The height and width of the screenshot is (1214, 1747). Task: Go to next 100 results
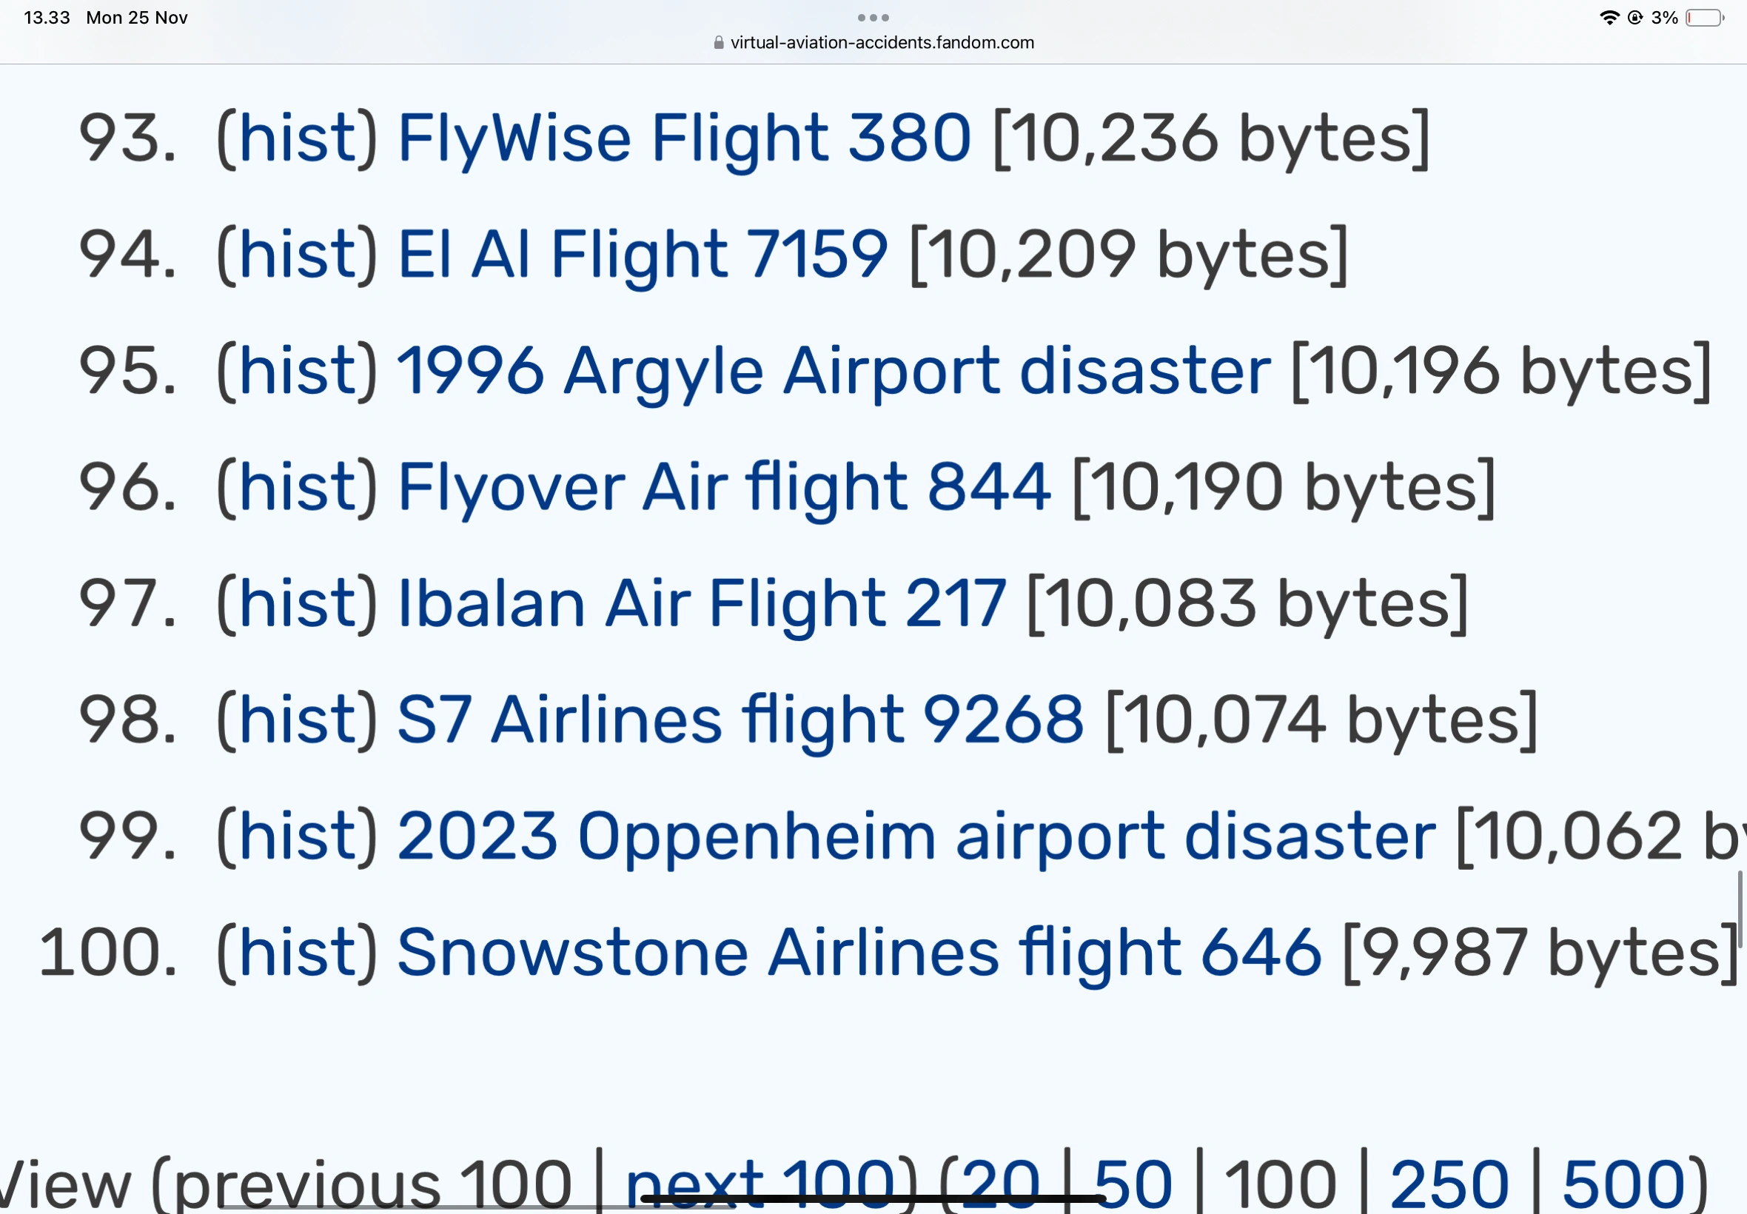pos(759,1183)
